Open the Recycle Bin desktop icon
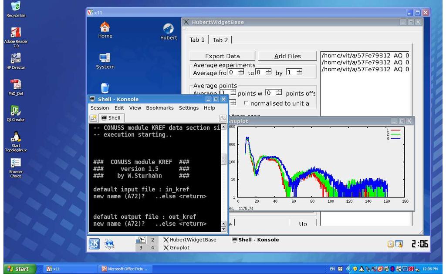This screenshot has width=446, height=274. [16, 9]
